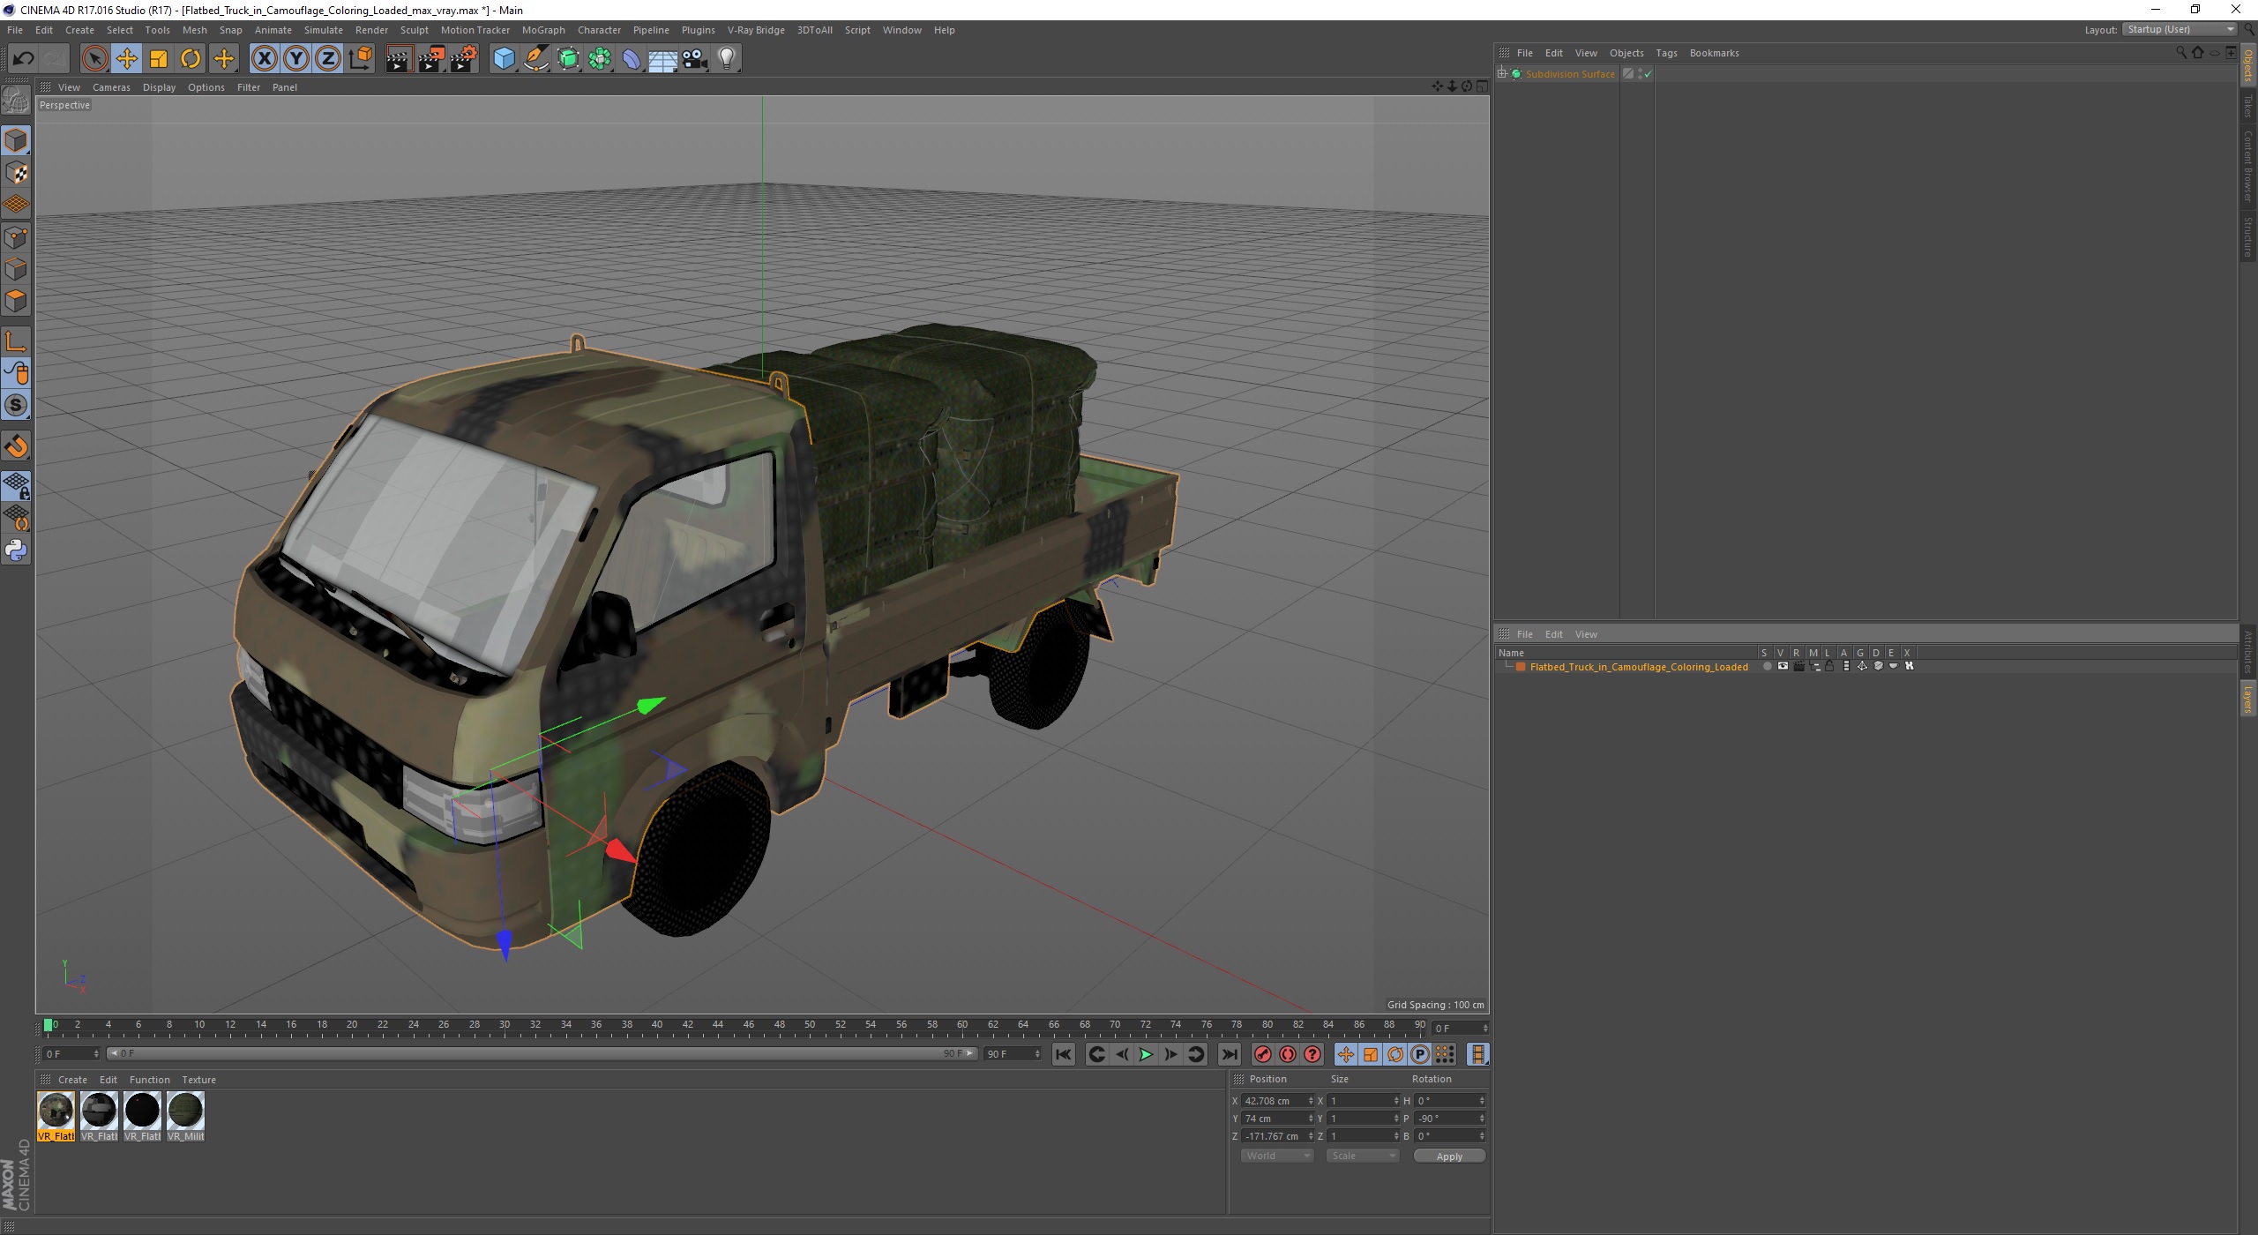Click the Undo arrow in the toolbar

23,59
